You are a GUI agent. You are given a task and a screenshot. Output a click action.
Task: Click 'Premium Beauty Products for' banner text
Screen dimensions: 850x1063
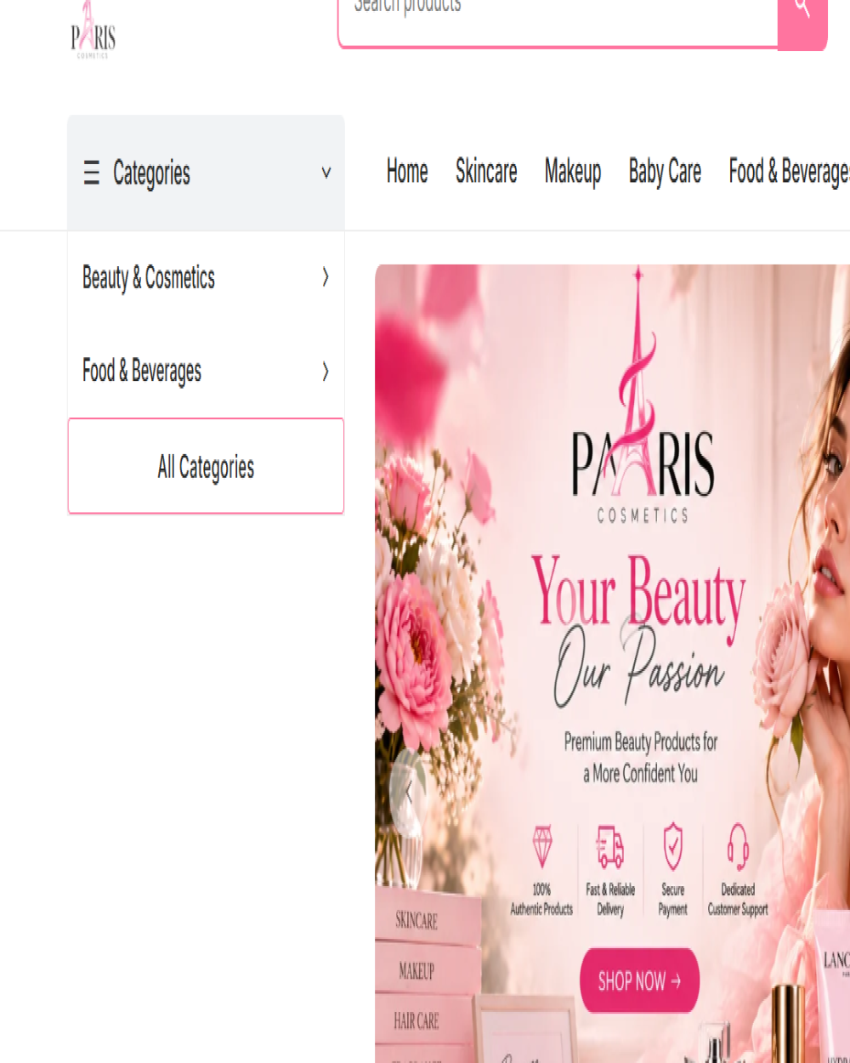641,742
